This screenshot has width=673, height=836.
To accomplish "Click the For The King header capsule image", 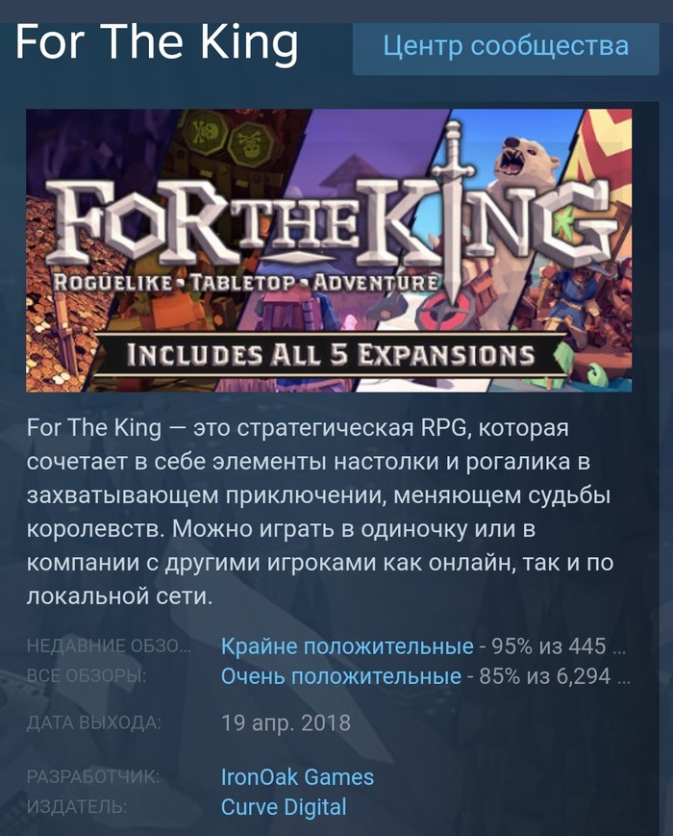I will point(329,250).
